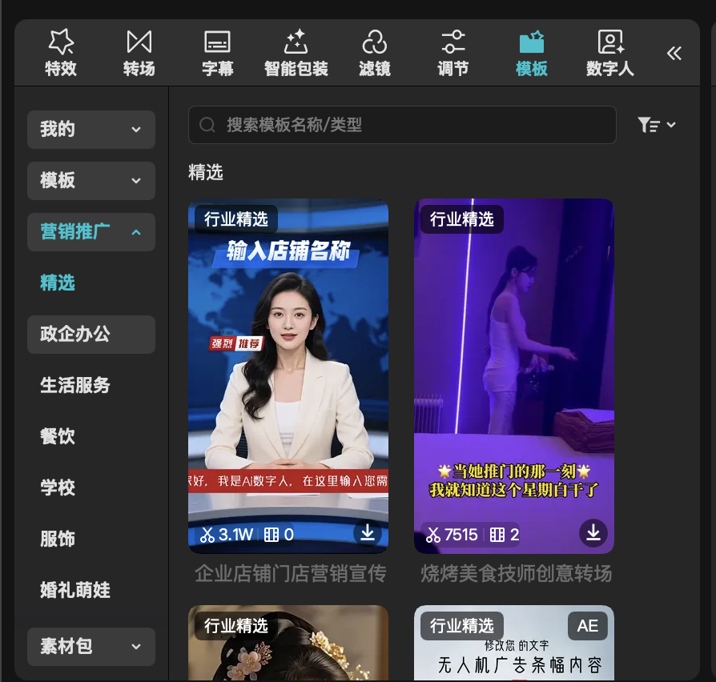
Task: Open the 转场 transitions tab
Action: tap(139, 53)
